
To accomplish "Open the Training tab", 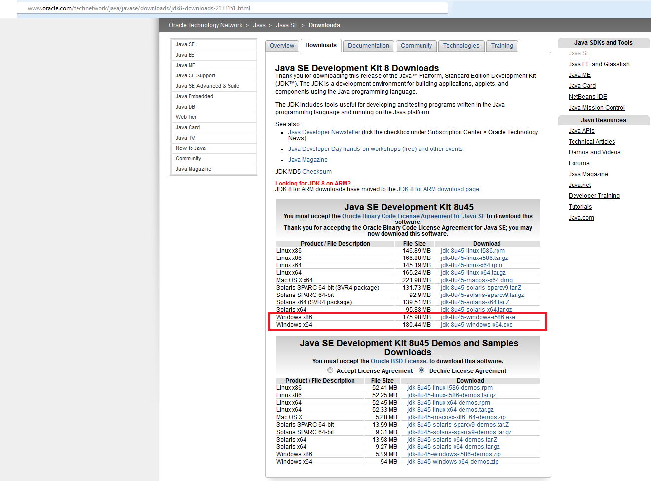I will click(x=502, y=46).
